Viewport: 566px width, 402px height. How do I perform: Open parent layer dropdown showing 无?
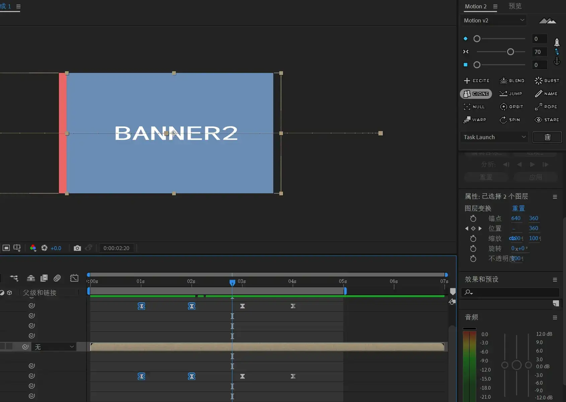[54, 347]
